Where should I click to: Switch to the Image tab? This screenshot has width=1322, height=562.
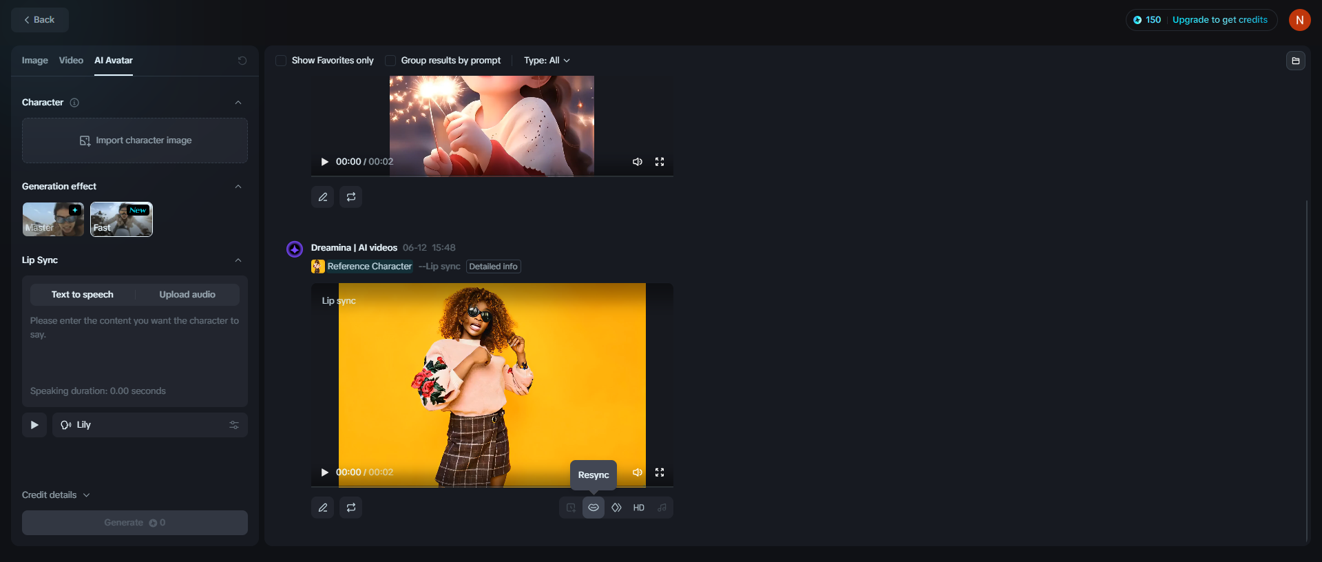coord(35,61)
